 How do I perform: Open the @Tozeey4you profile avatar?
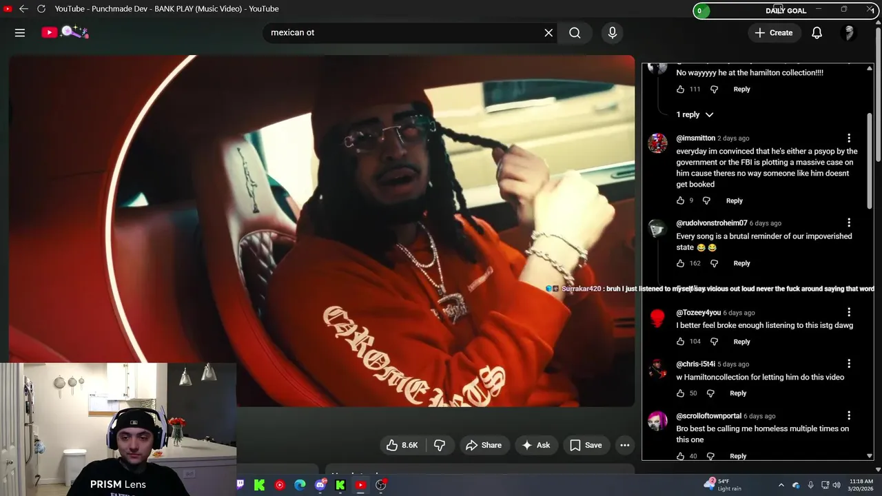click(657, 318)
